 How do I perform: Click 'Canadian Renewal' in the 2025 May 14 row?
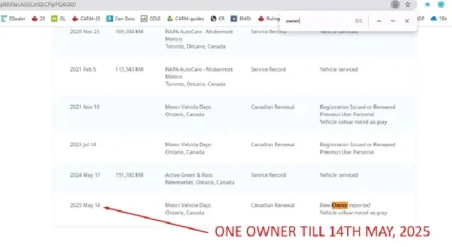click(273, 205)
